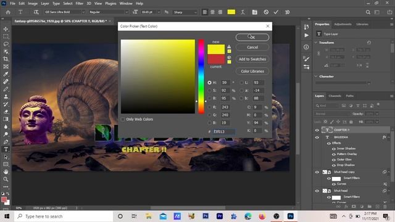The height and width of the screenshot is (222, 395).
Task: Select the Lasso tool
Action: point(6,44)
